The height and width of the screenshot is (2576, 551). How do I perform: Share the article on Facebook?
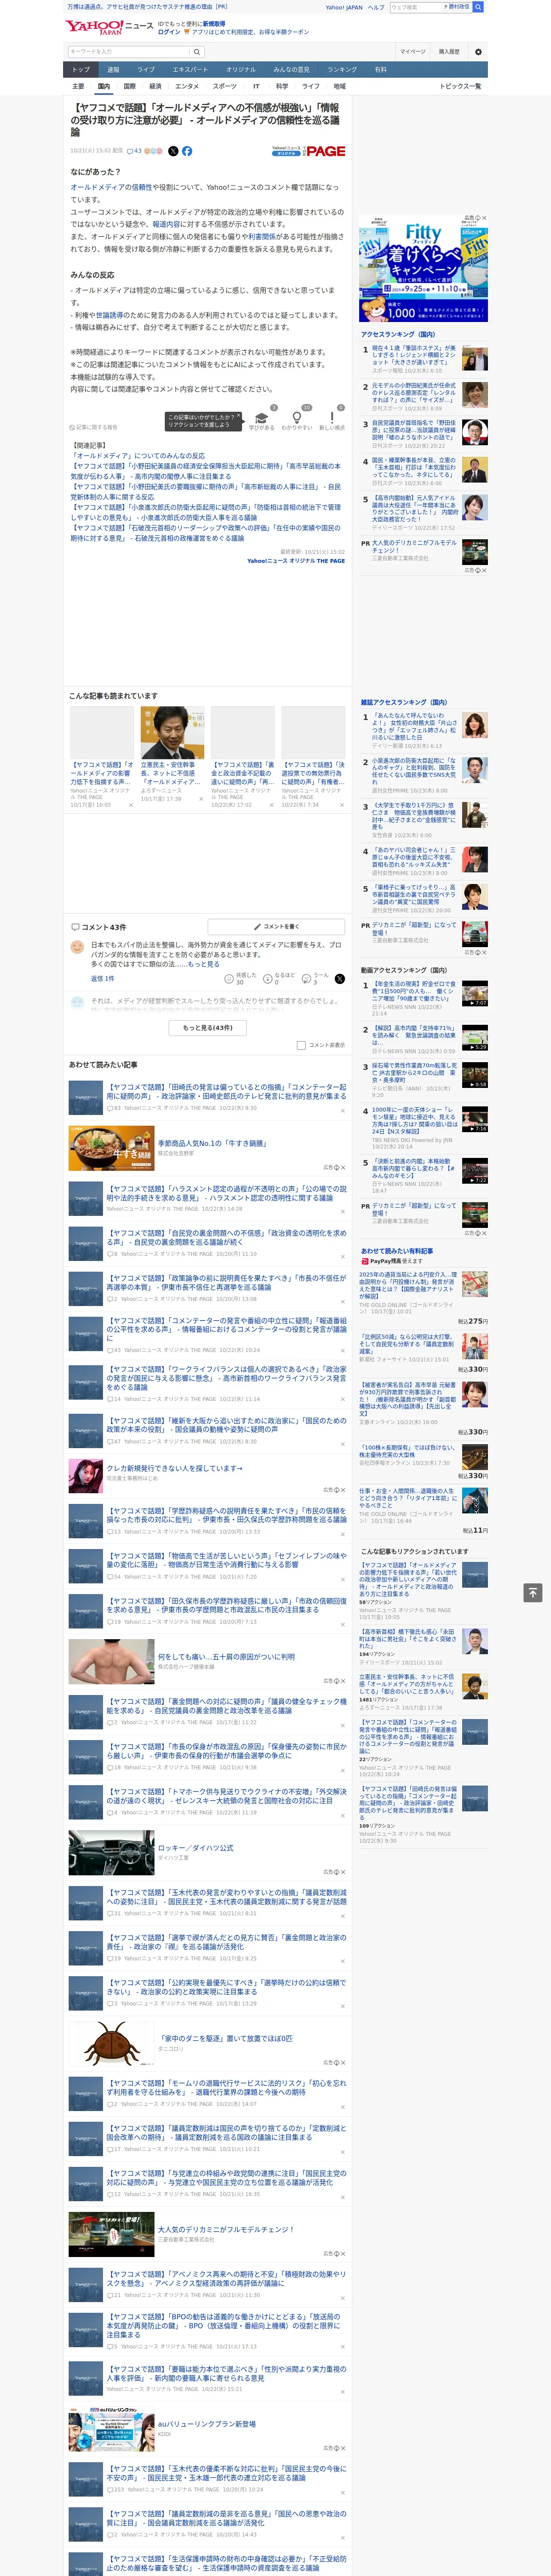pyautogui.click(x=187, y=151)
